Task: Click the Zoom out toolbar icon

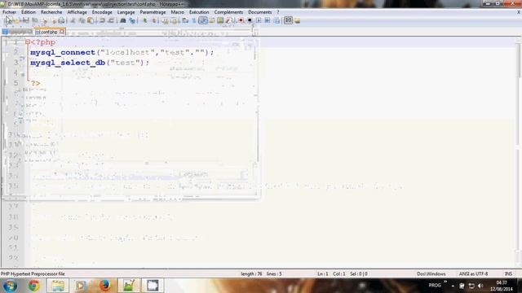Action: (154, 20)
